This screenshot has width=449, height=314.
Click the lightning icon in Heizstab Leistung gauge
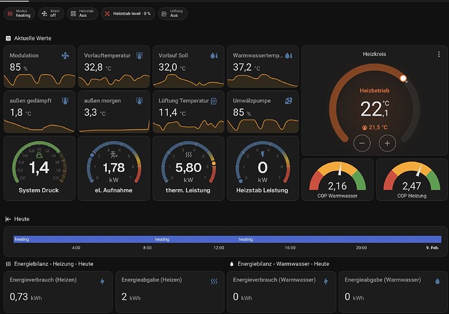[x=263, y=155]
